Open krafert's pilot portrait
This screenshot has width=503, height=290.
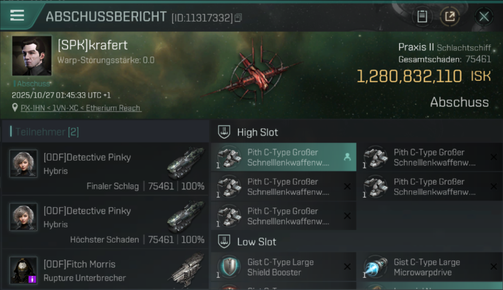coord(32,56)
